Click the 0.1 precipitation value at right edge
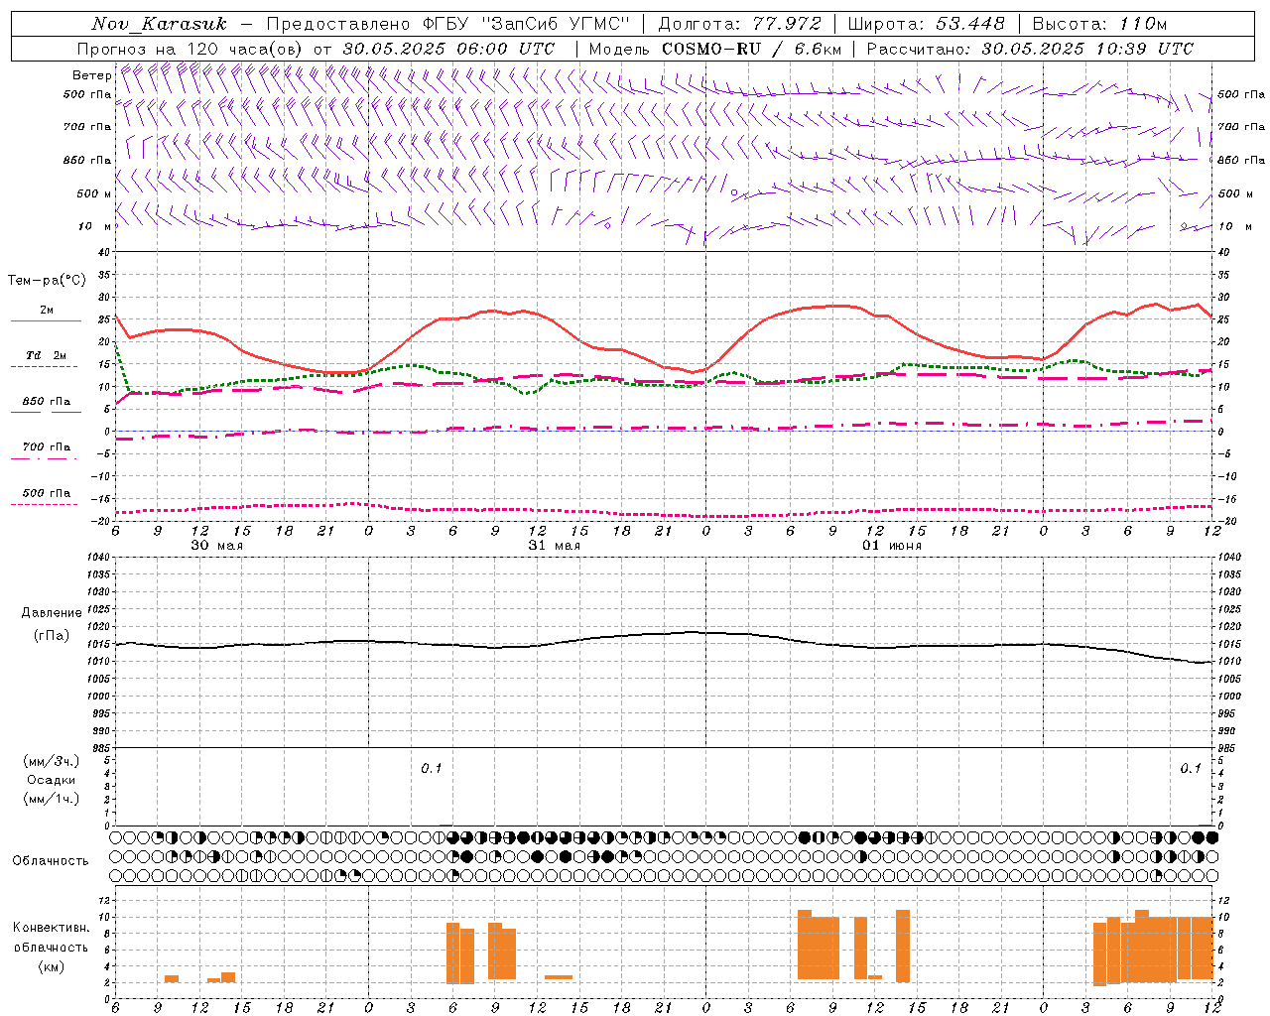The image size is (1270, 1016). [x=1191, y=768]
